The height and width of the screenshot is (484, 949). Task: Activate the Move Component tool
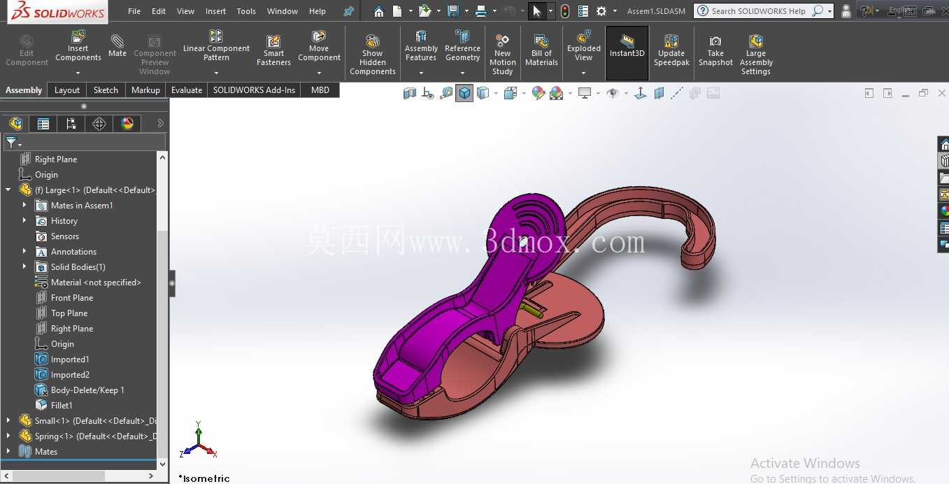click(319, 45)
